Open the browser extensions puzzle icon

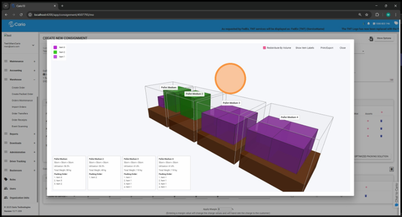[x=377, y=15]
